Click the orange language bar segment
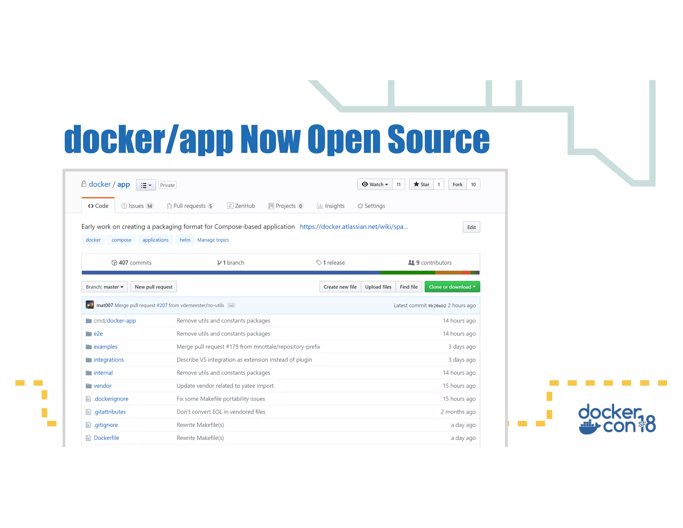Screen dimensions: 683x528 [449, 273]
